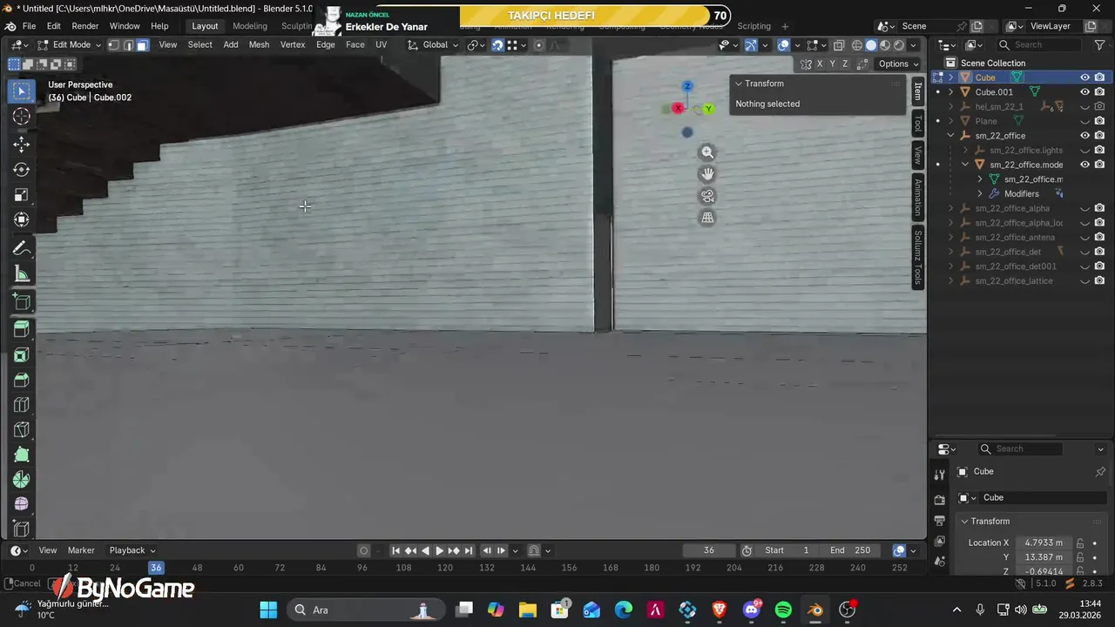Click the timeline playhead at frame 36
Viewport: 1115px width, 627px height.
point(156,568)
